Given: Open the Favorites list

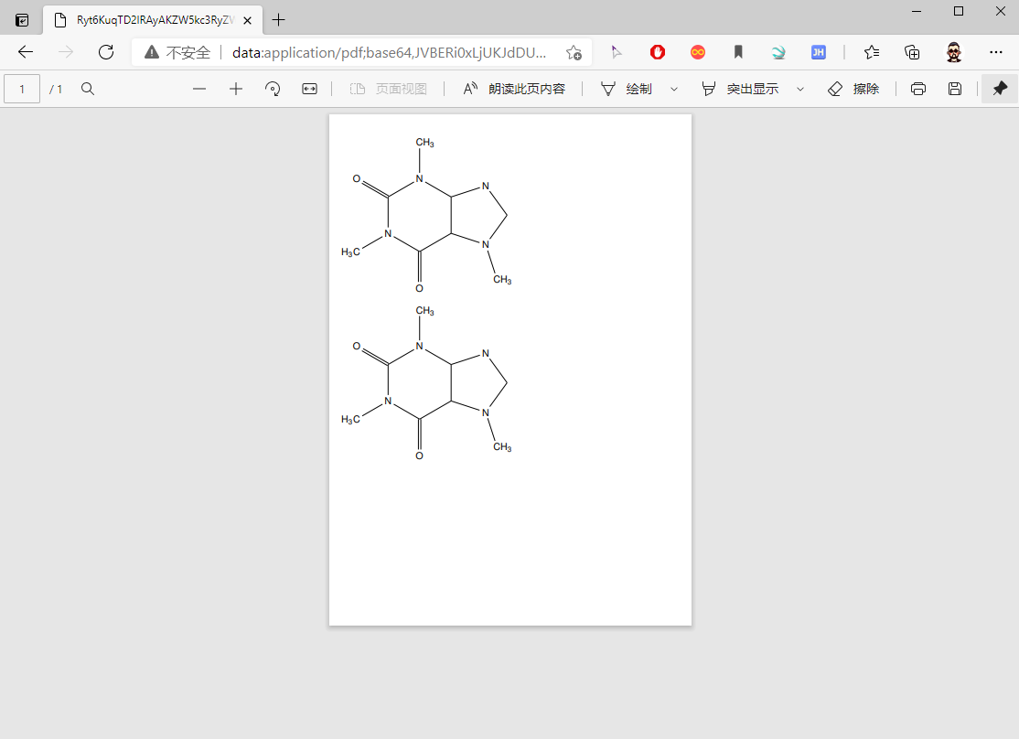Looking at the screenshot, I should [x=872, y=52].
